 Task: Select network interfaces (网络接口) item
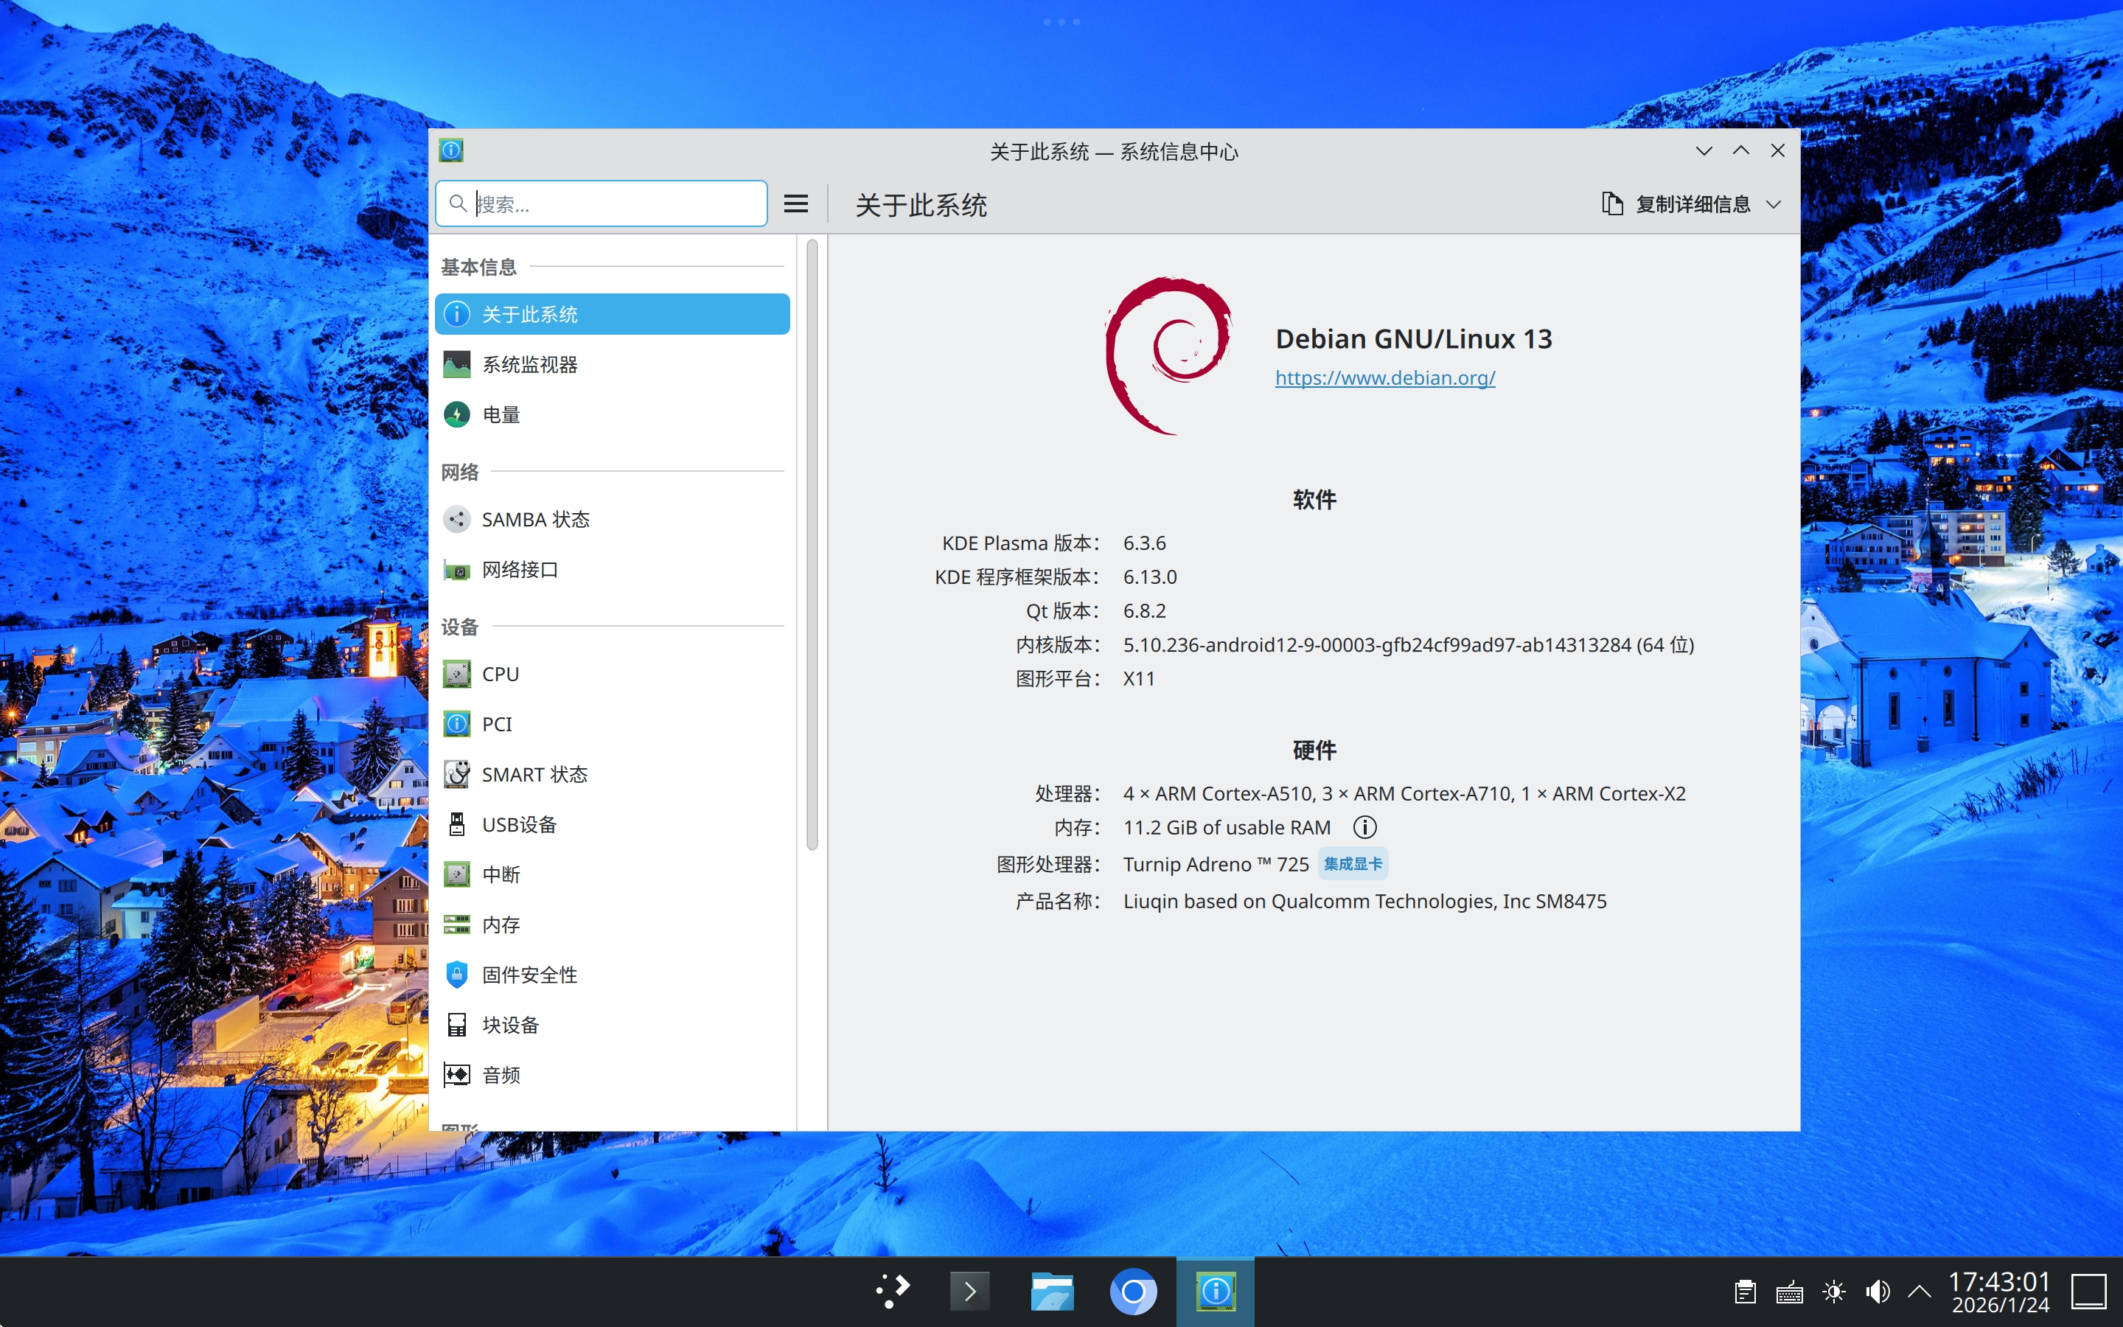[520, 570]
